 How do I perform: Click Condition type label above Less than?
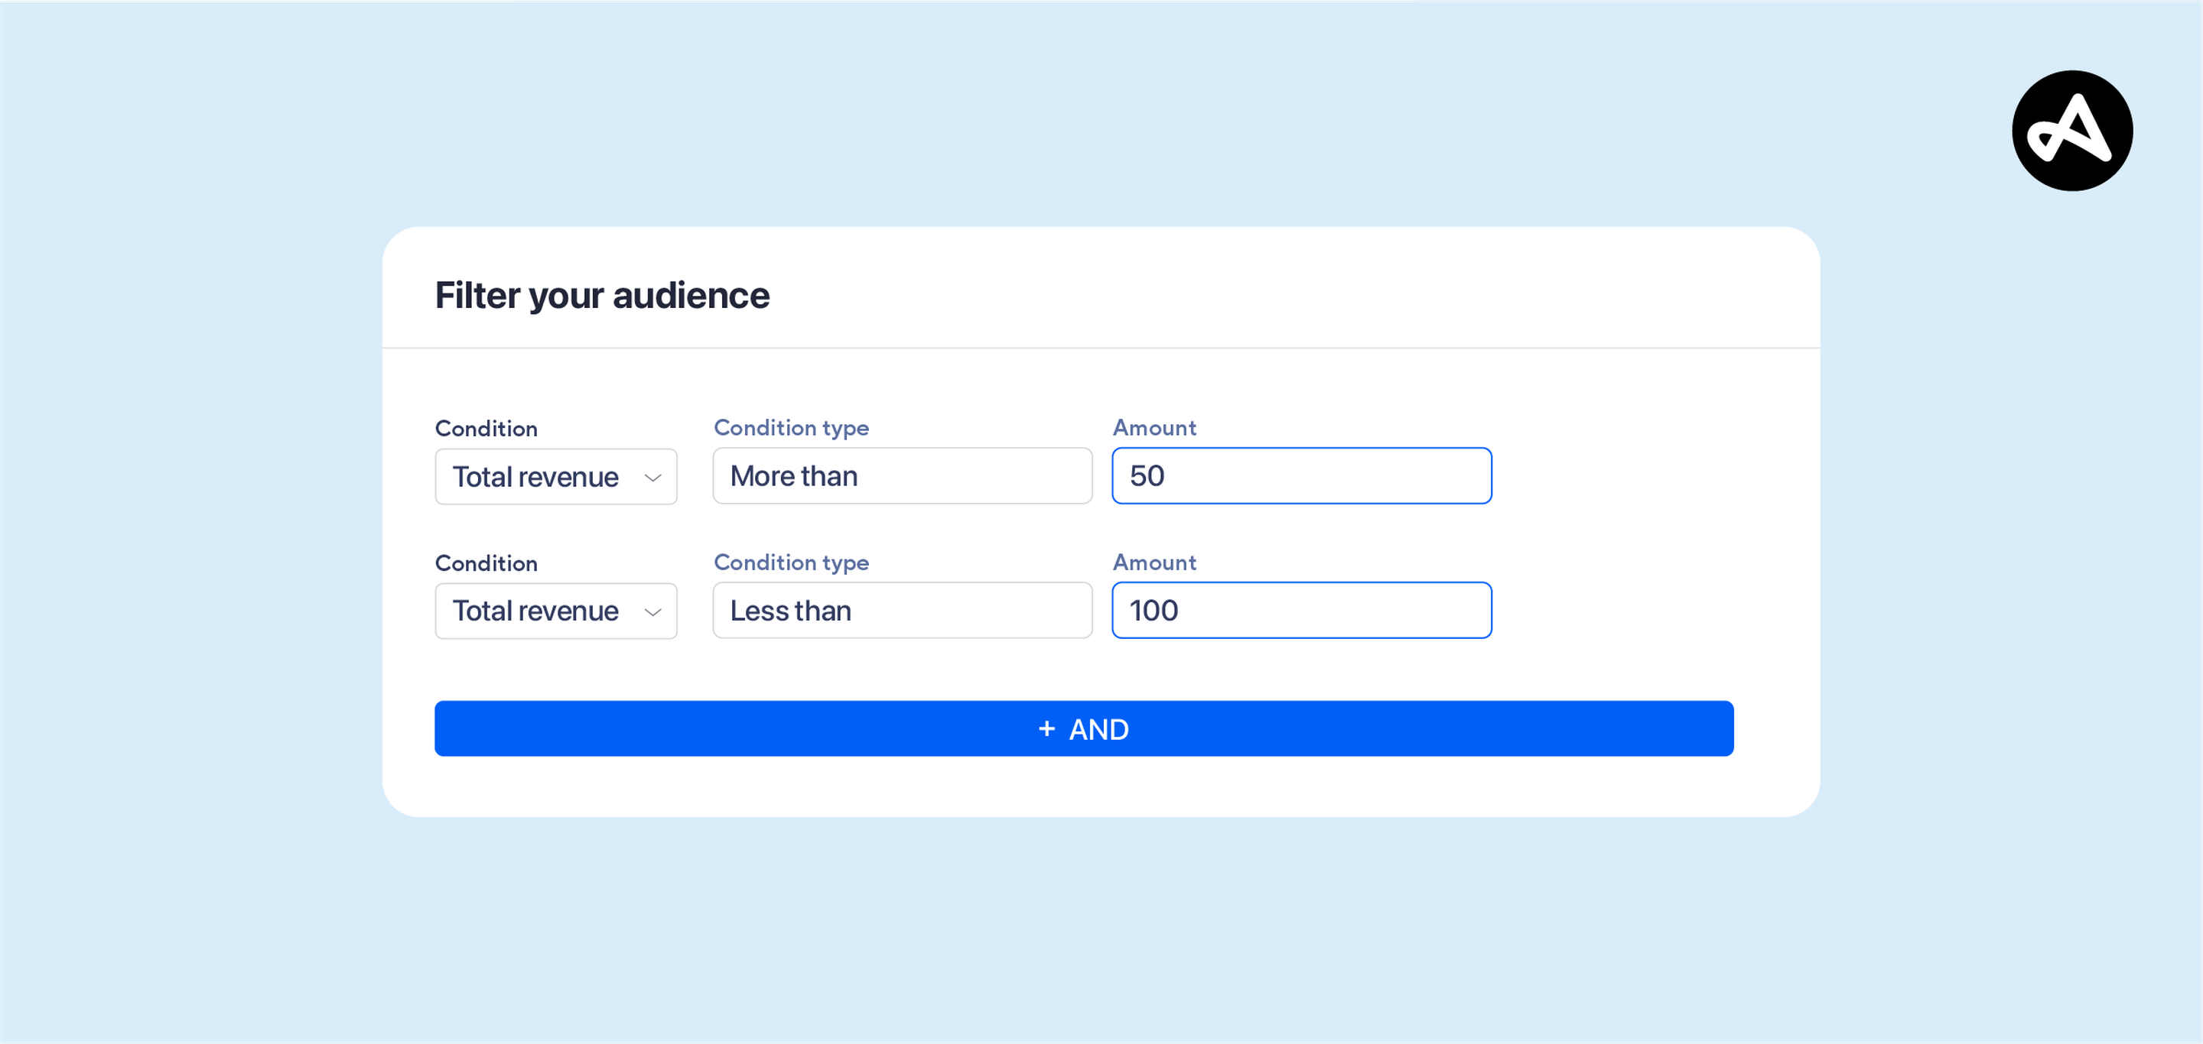(790, 563)
